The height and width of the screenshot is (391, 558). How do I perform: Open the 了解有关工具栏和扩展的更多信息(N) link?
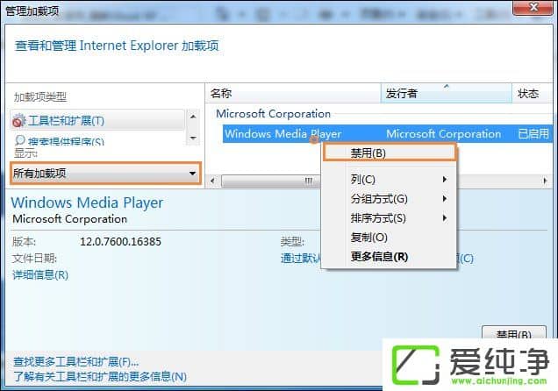point(99,377)
